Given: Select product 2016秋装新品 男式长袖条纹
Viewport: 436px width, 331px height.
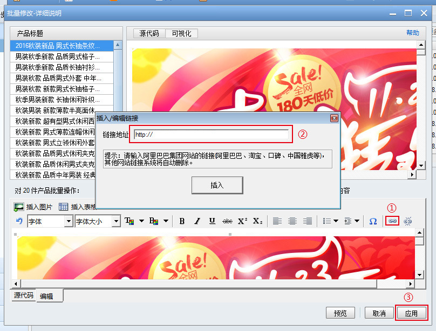Looking at the screenshot, I should click(62, 46).
